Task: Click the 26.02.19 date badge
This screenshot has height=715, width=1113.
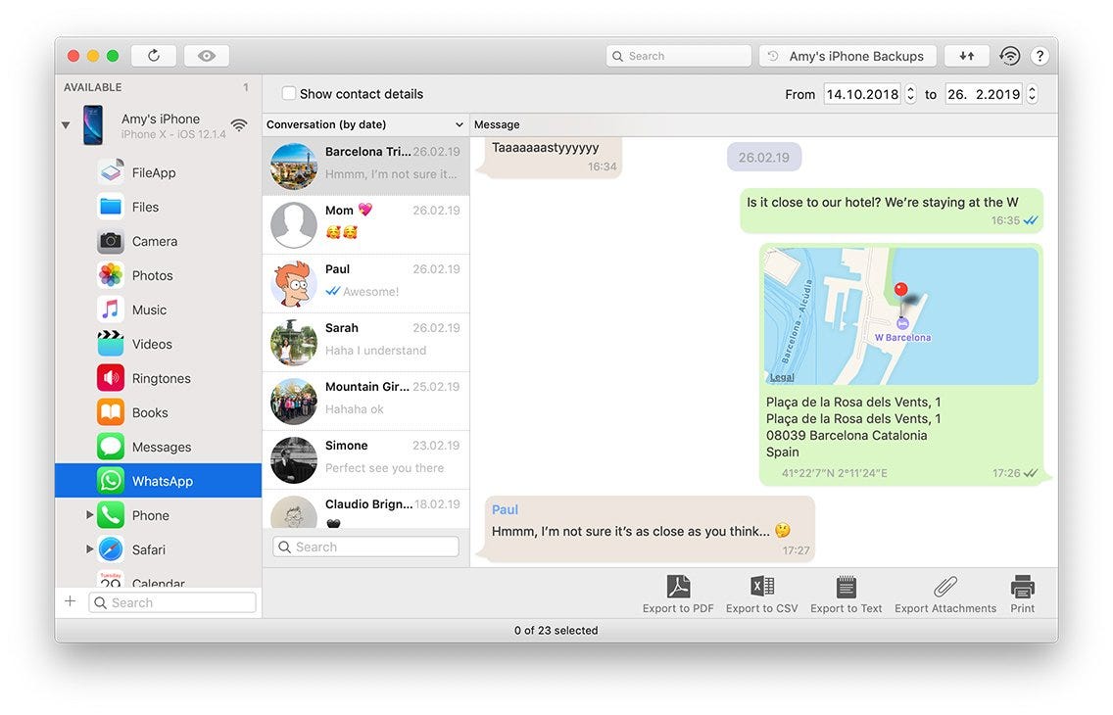Action: [764, 157]
